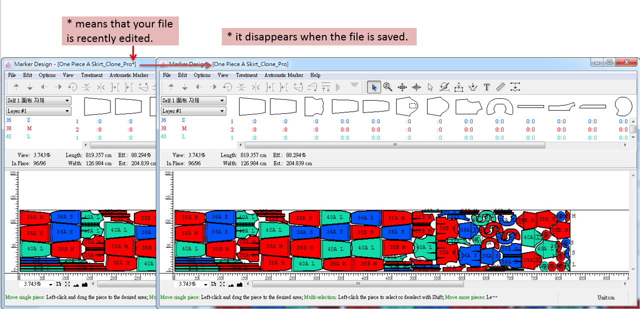Screen dimensions: 640x309
Task: Open Treatment menu in the left window
Action: [92, 75]
